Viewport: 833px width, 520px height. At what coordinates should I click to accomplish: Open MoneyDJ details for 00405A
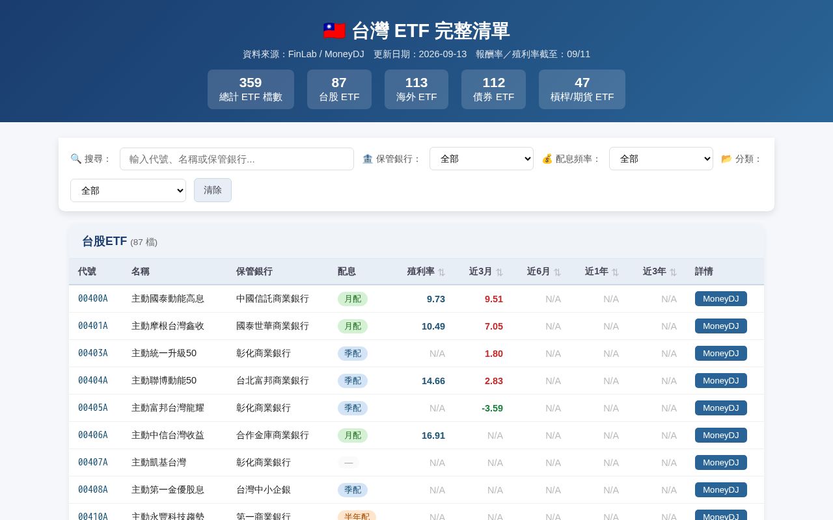point(721,408)
